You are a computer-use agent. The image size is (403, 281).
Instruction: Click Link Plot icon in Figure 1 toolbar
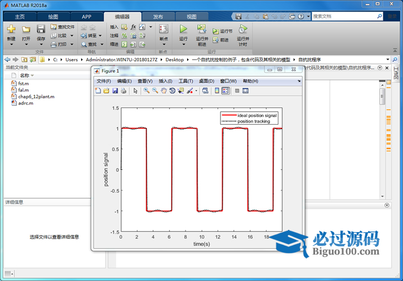tap(205, 90)
